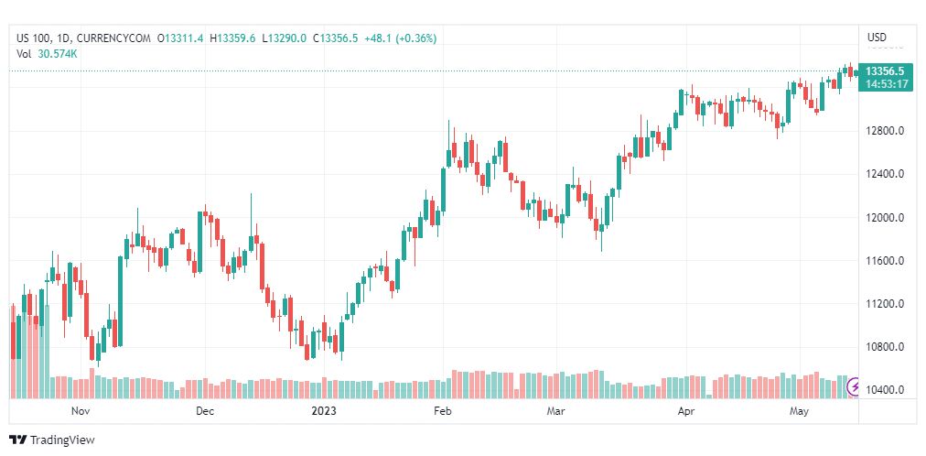Click the 12800.0 price axis label
The image size is (926, 456).
[885, 131]
